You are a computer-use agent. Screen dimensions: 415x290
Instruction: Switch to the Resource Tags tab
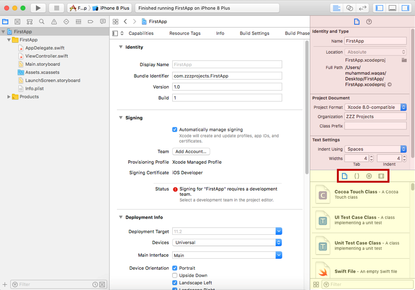(185, 33)
